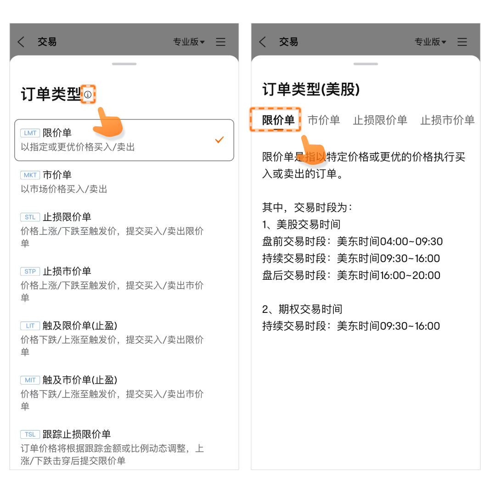490x493 pixels.
Task: Go back using right screen's back arrow
Action: click(x=262, y=42)
